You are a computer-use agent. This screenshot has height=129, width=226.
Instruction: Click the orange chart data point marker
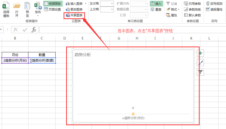pyautogui.click(x=133, y=114)
